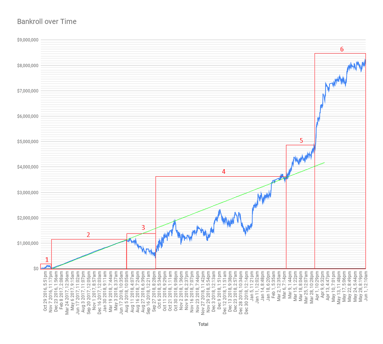This screenshot has height=344, width=383.
Task: Select the $7,000,000 y-axis label
Action: (x=28, y=91)
